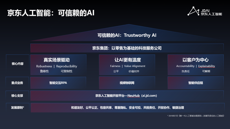Viewport: 230px width, 129px height.
Task: Select the 以客户为中心 heading
Action: [195, 60]
